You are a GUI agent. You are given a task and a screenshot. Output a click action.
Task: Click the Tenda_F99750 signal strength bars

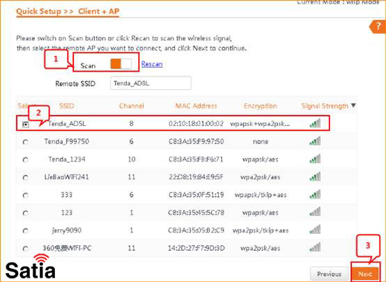point(315,141)
